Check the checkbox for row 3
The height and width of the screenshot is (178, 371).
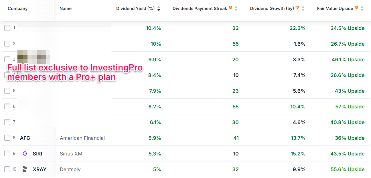7,59
